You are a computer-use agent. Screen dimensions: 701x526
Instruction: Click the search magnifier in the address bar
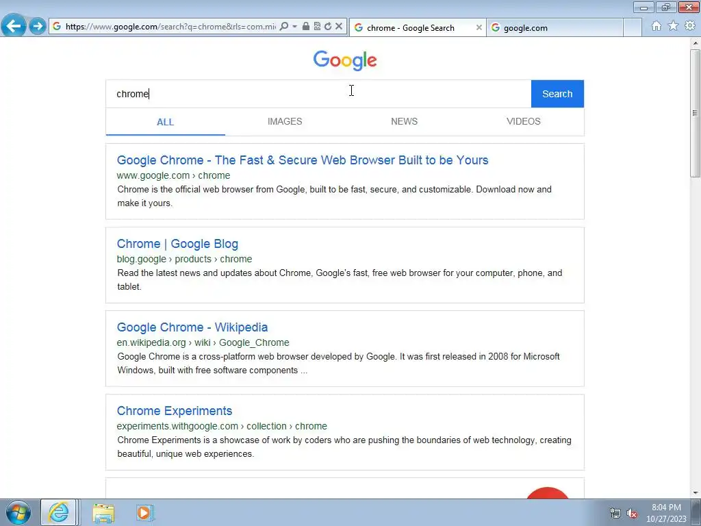pos(284,27)
